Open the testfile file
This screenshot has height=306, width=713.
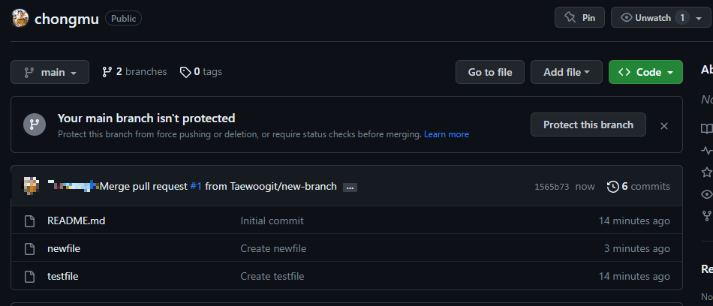click(x=63, y=277)
